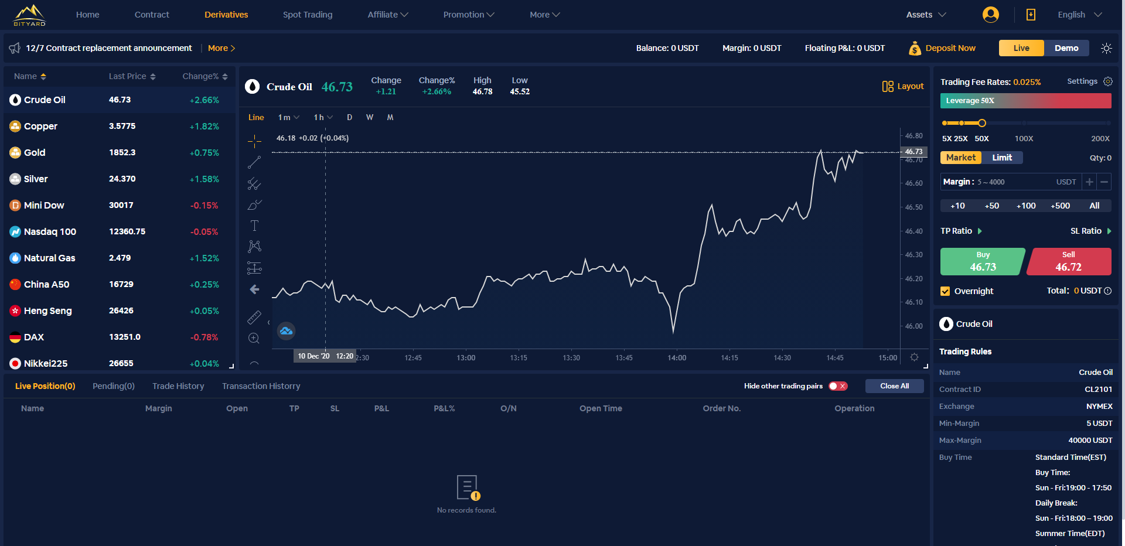Select Market order type

(x=961, y=158)
